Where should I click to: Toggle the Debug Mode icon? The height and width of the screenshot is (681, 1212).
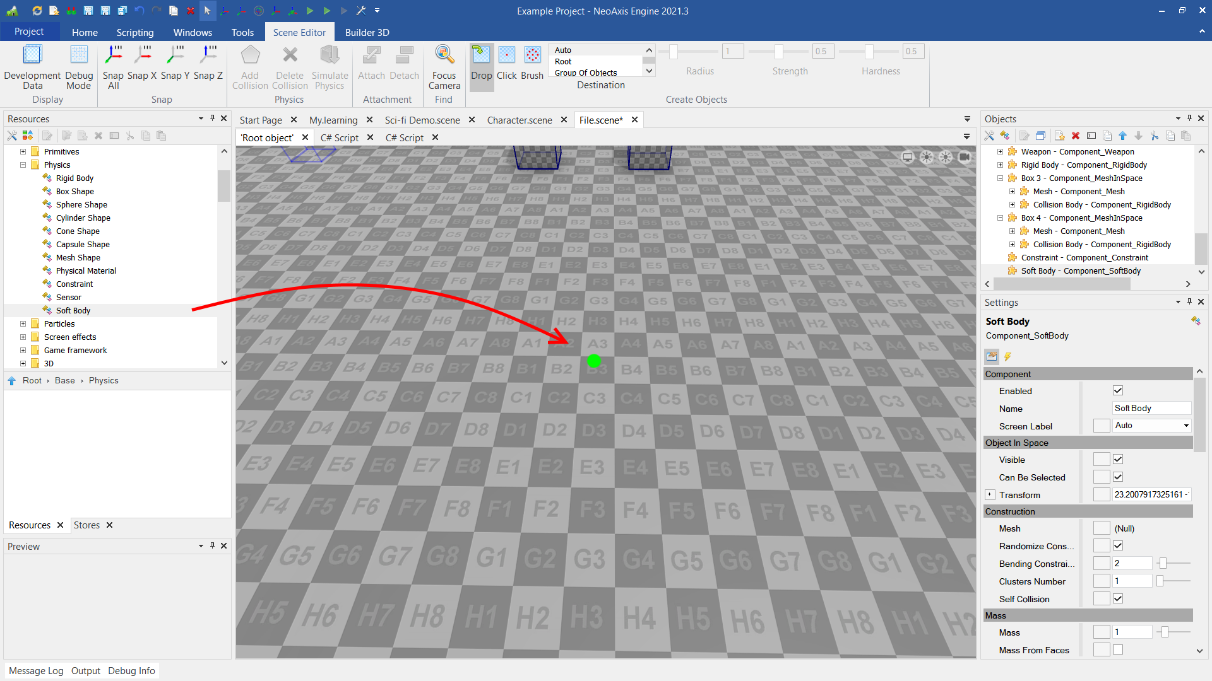(79, 55)
